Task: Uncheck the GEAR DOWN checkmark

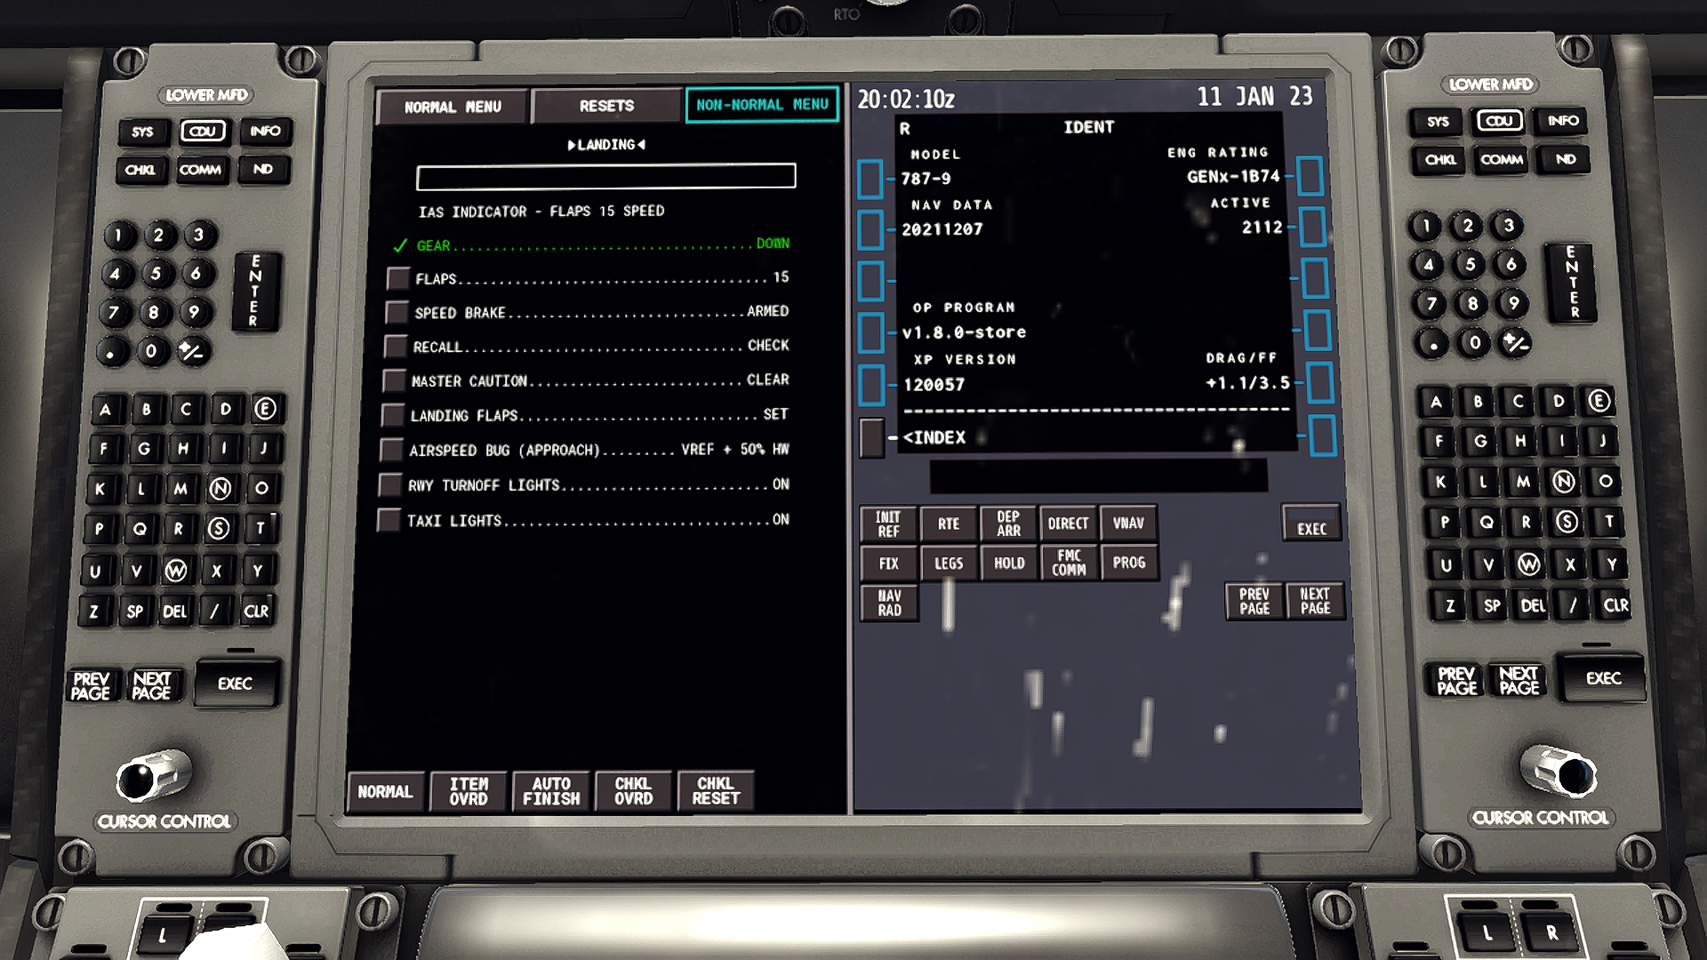Action: click(400, 245)
